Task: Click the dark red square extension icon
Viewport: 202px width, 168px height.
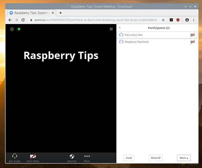Action: 171,20
